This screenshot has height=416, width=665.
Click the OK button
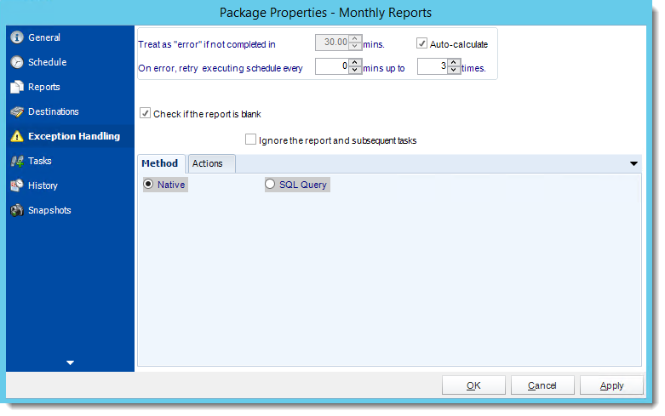click(x=473, y=385)
